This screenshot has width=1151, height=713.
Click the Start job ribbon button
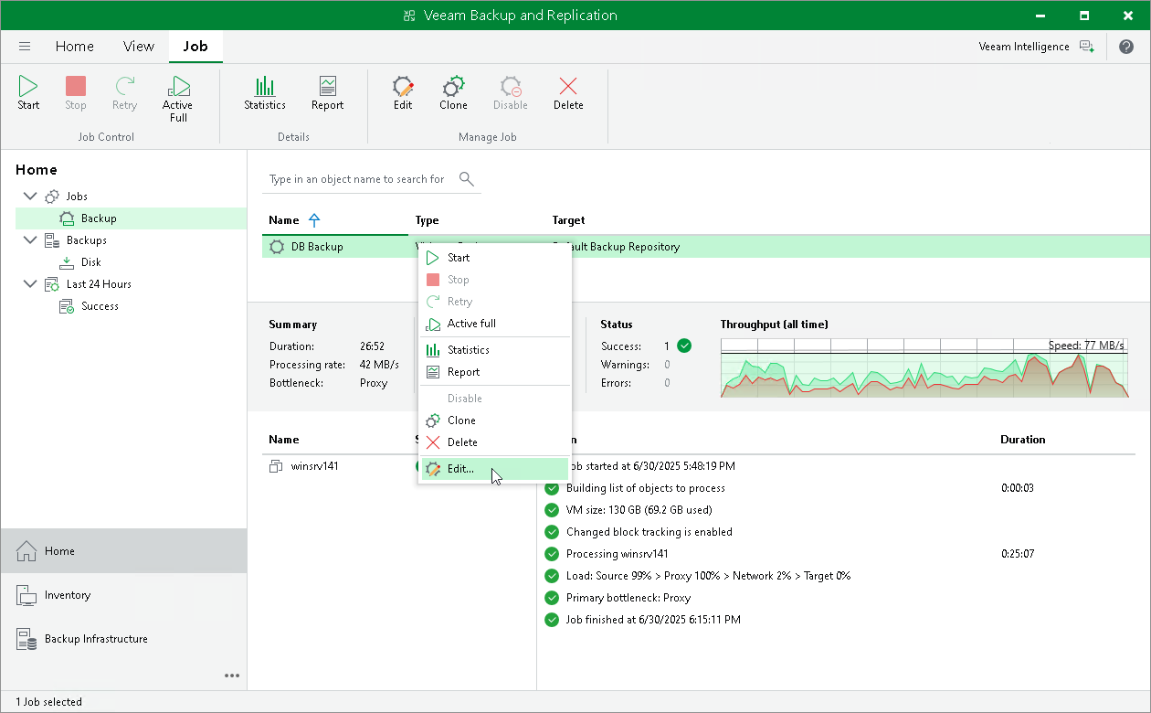click(28, 94)
